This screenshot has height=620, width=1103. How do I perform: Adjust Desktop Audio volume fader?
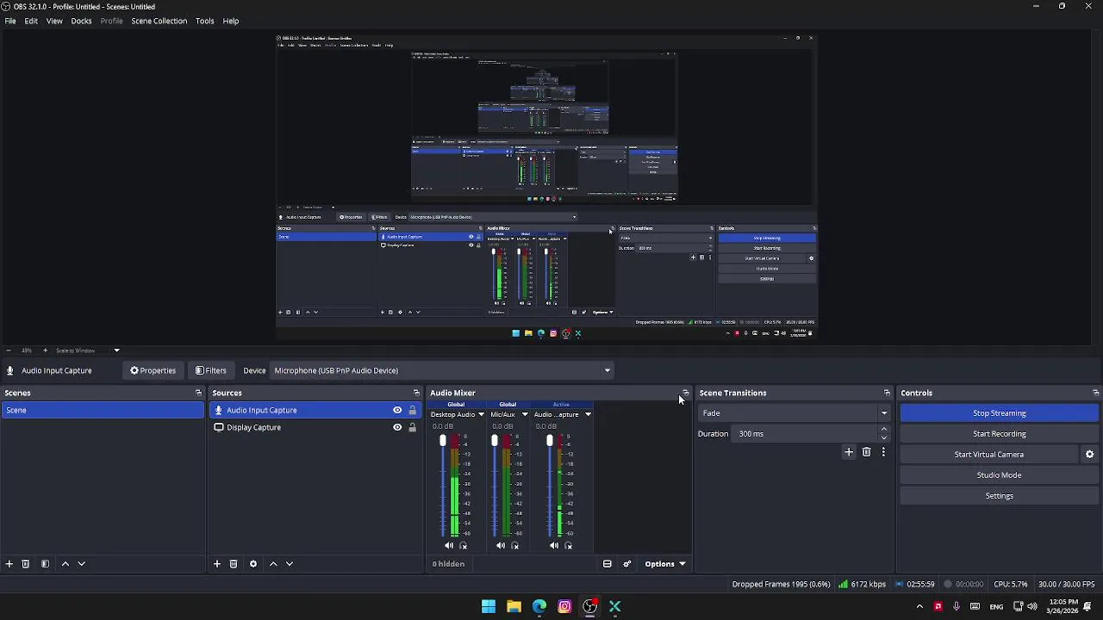pos(443,442)
